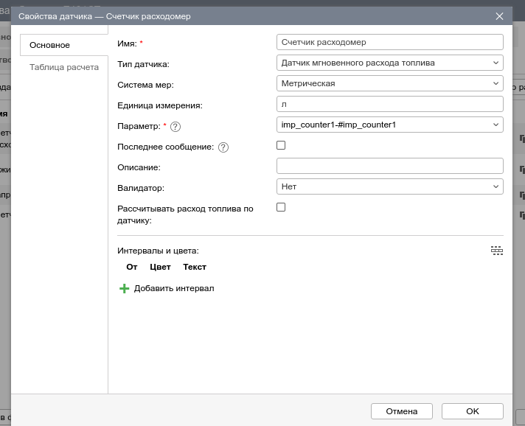Enable the Последнее сообщение checkbox

click(x=281, y=146)
